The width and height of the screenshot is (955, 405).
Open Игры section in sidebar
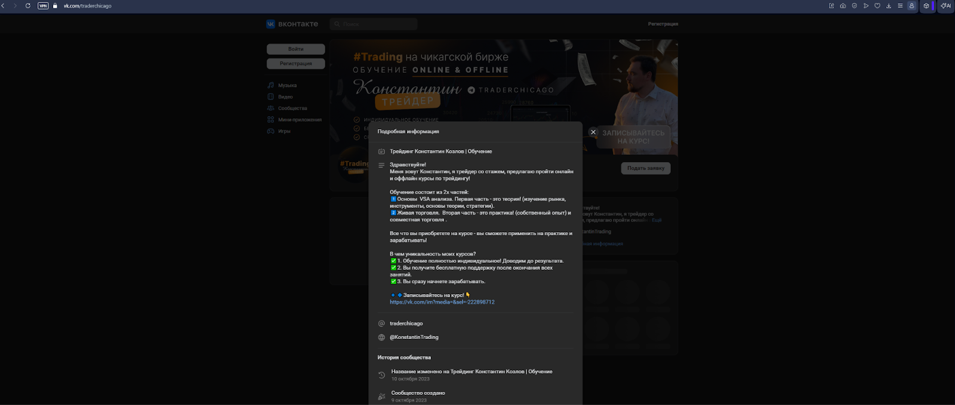[x=284, y=131]
